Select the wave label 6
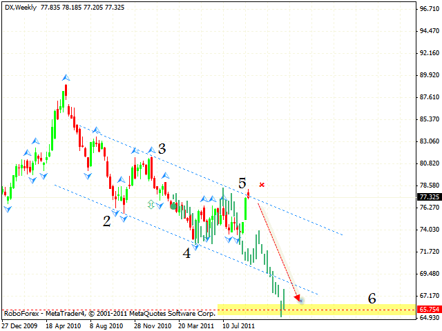 coord(372,298)
